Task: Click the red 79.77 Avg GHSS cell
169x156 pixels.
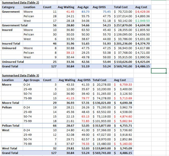Action: pos(85,98)
